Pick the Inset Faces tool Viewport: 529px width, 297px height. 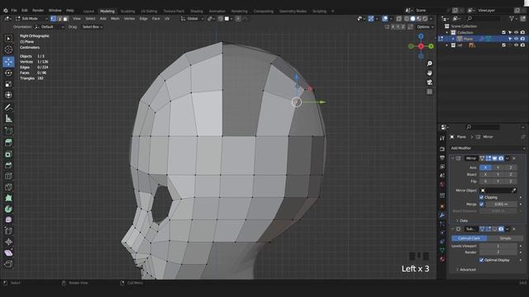8,154
